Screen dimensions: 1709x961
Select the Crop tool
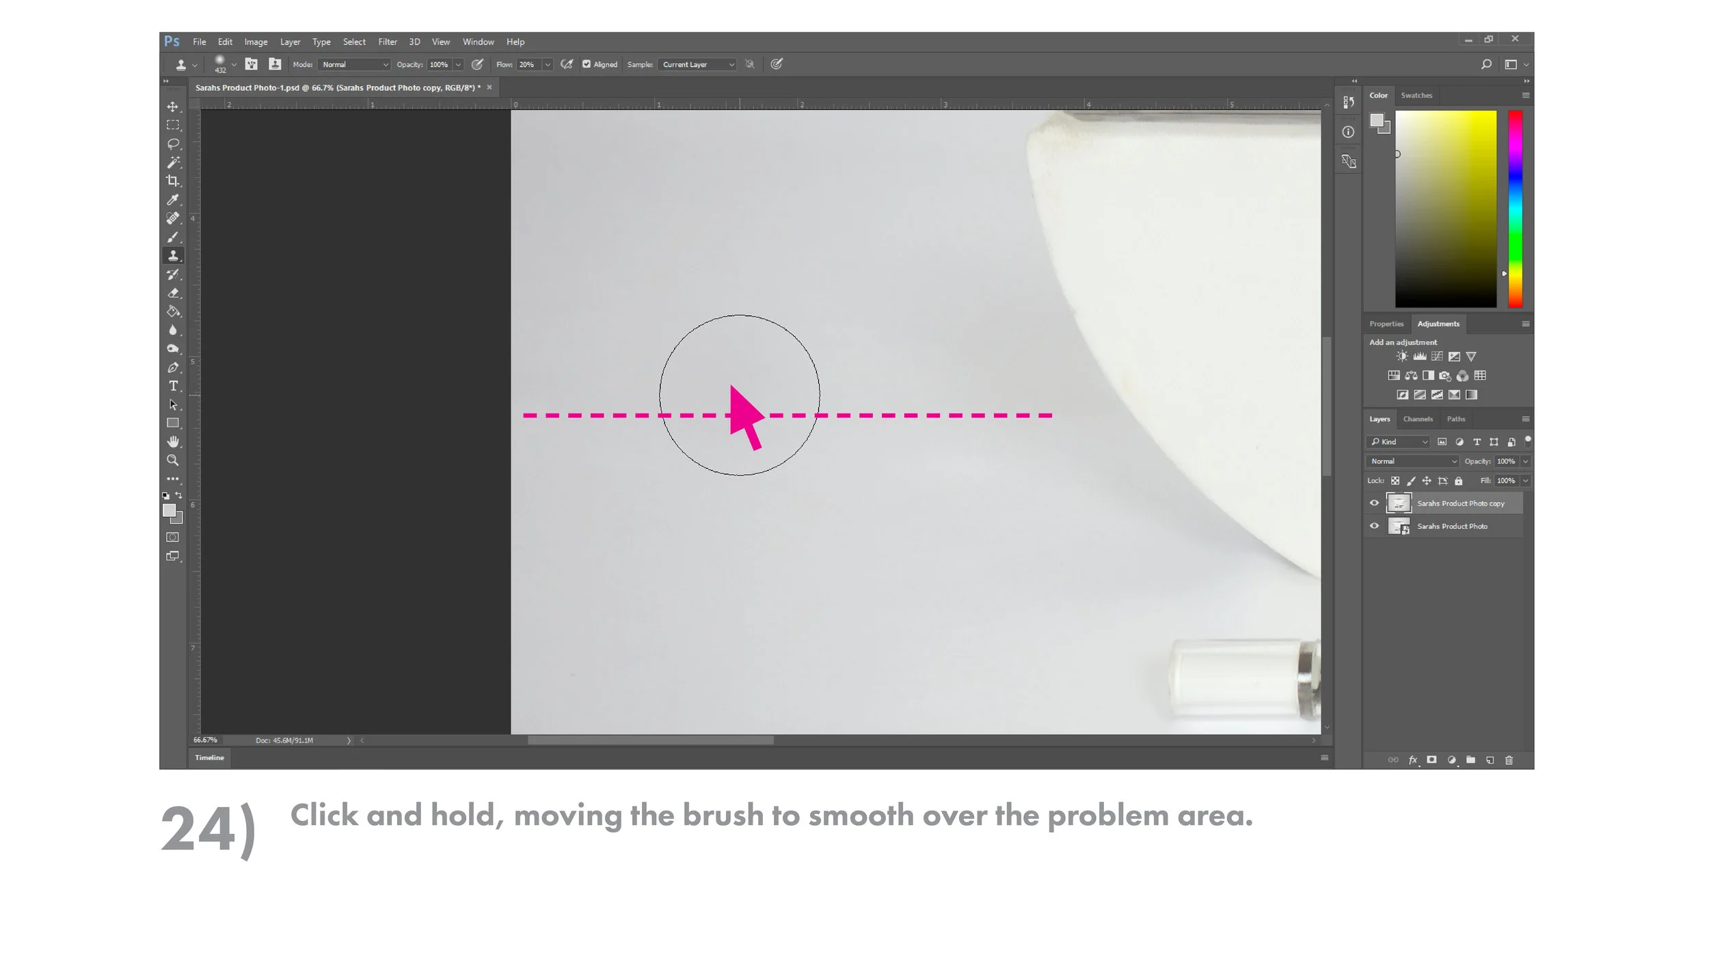click(x=173, y=180)
